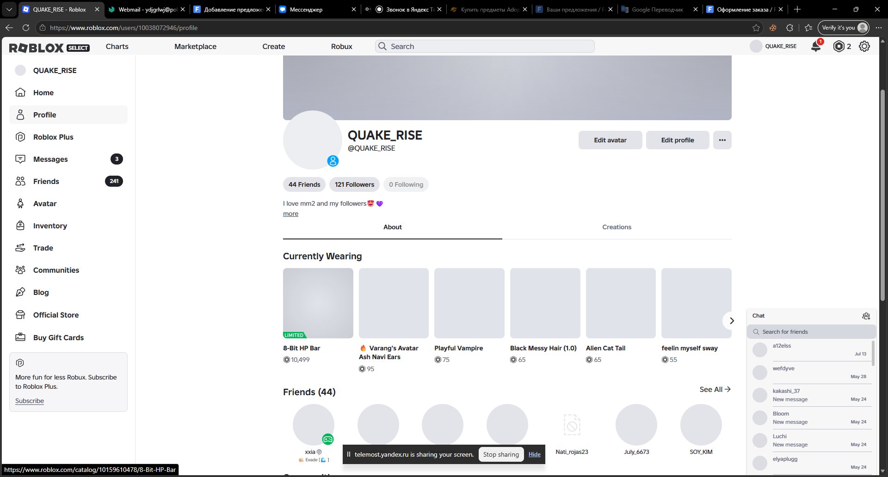888x477 pixels.
Task: Reload the page with the refresh icon
Action: click(26, 28)
